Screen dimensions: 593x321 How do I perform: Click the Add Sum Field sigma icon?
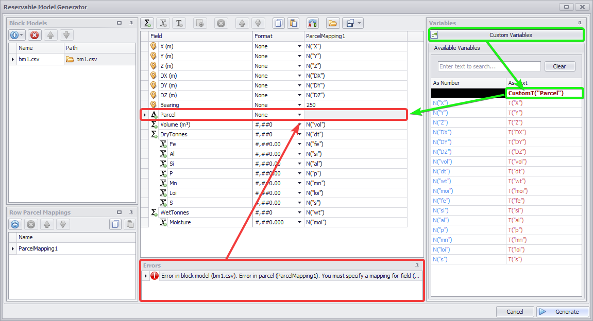[x=148, y=23]
